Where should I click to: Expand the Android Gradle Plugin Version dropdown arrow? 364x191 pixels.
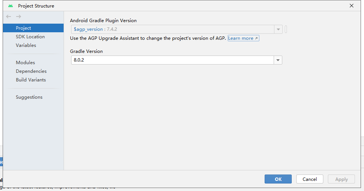[x=278, y=29]
